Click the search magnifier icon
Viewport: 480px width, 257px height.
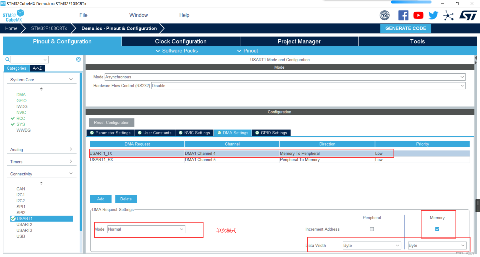coord(7,59)
